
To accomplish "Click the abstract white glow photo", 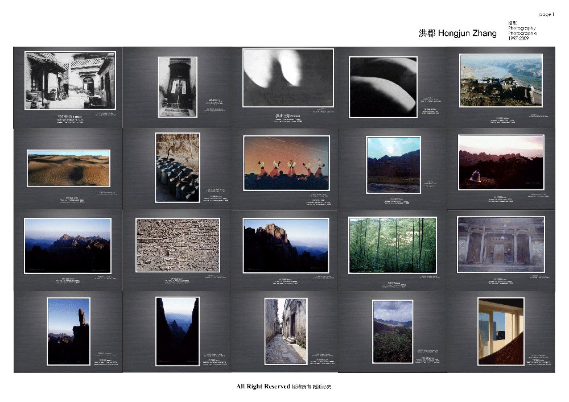I will tap(288, 77).
